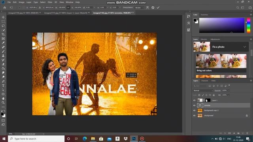Open the Color panel options menu

coord(251,15)
